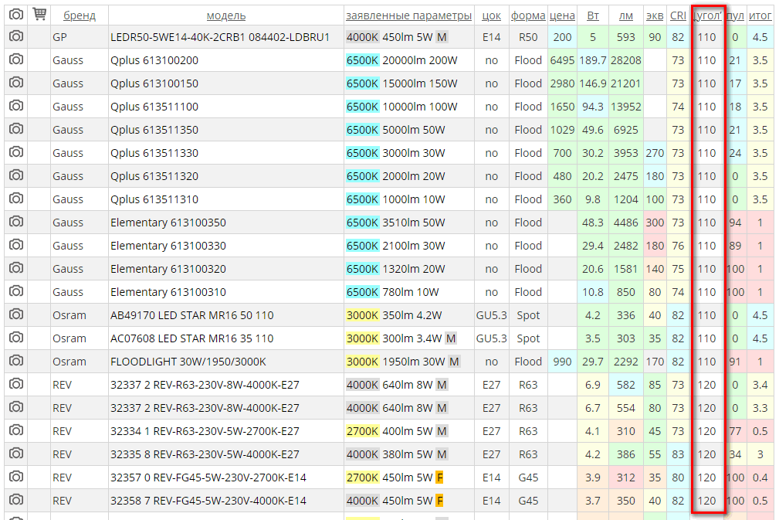
Task: Open photo for GP LEDR50-5WE14 lamp row
Action: click(x=16, y=37)
